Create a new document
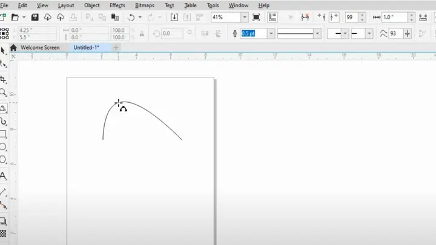Image resolution: width=436 pixels, height=245 pixels. point(3,17)
